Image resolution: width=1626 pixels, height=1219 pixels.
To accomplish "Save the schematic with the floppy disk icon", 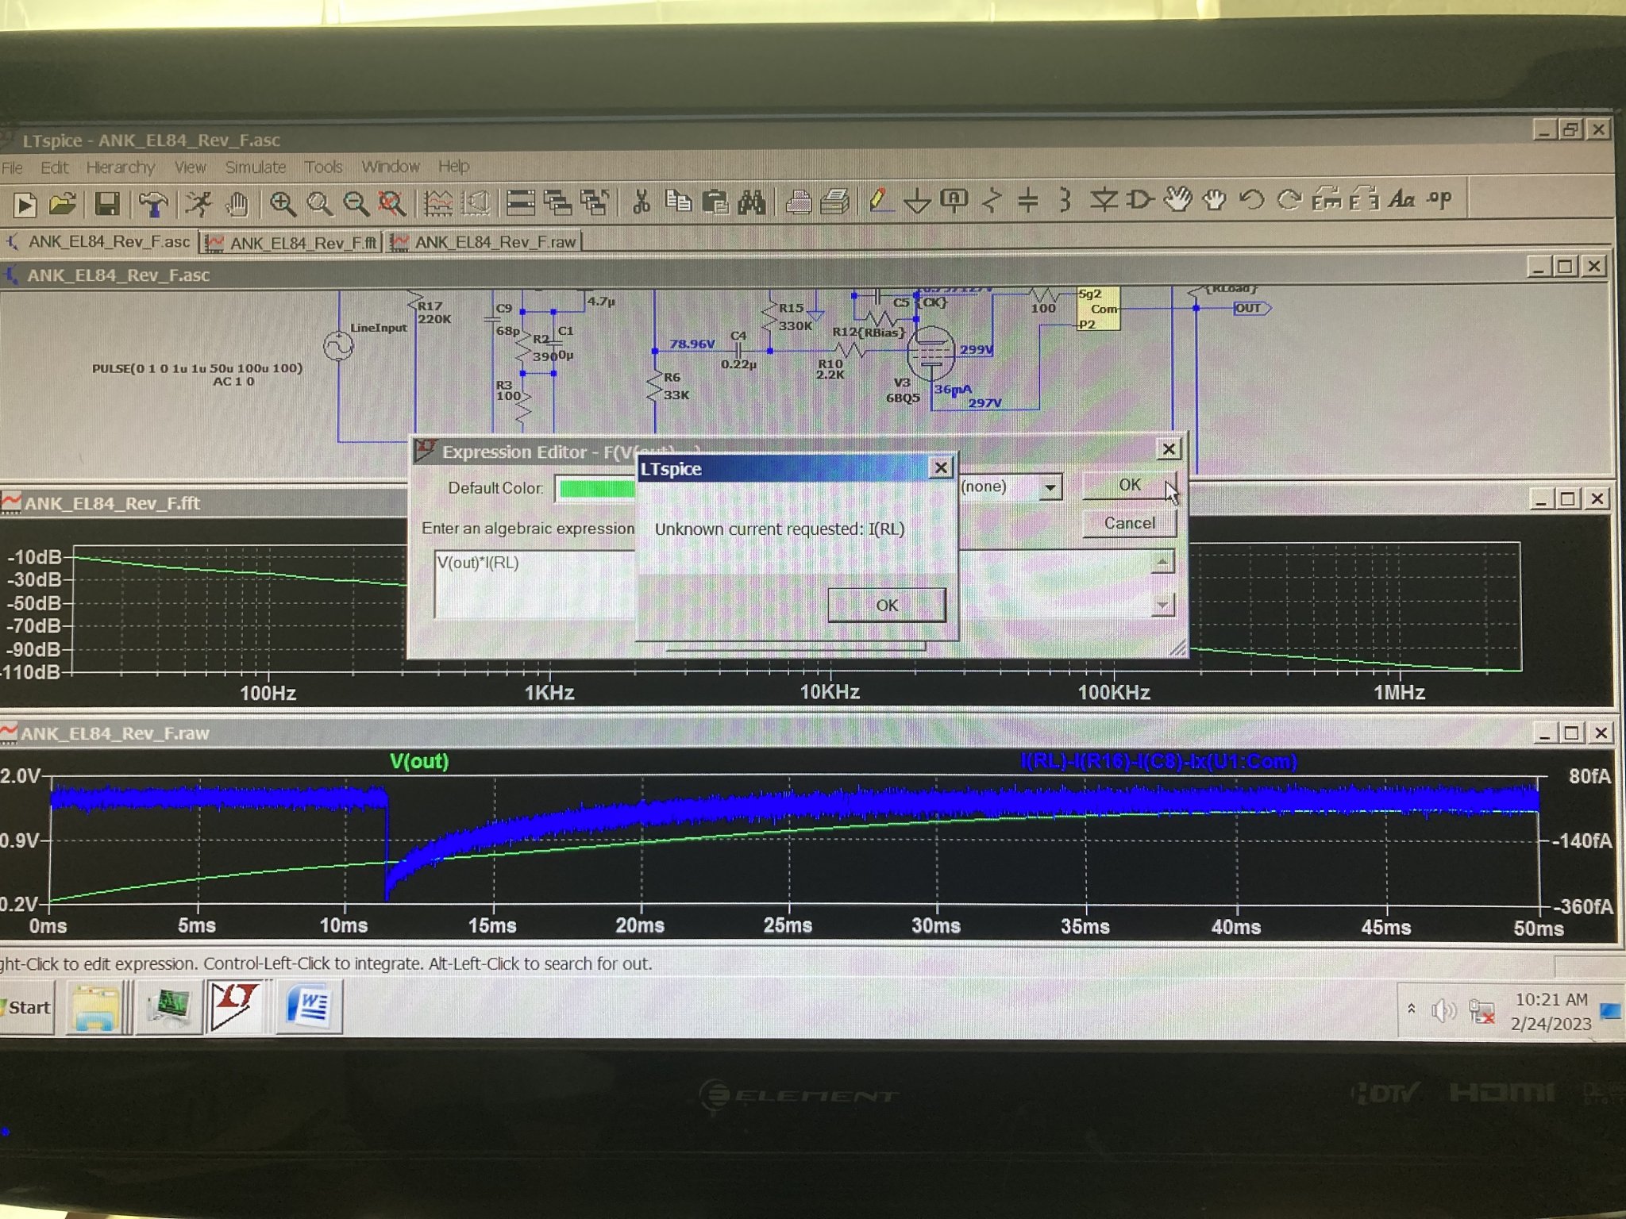I will [107, 204].
